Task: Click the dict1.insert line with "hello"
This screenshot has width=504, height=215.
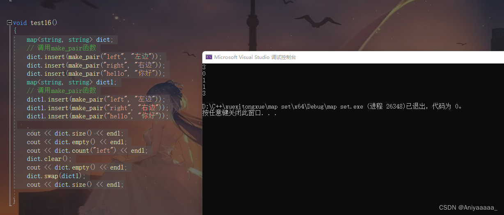Action: point(98,116)
